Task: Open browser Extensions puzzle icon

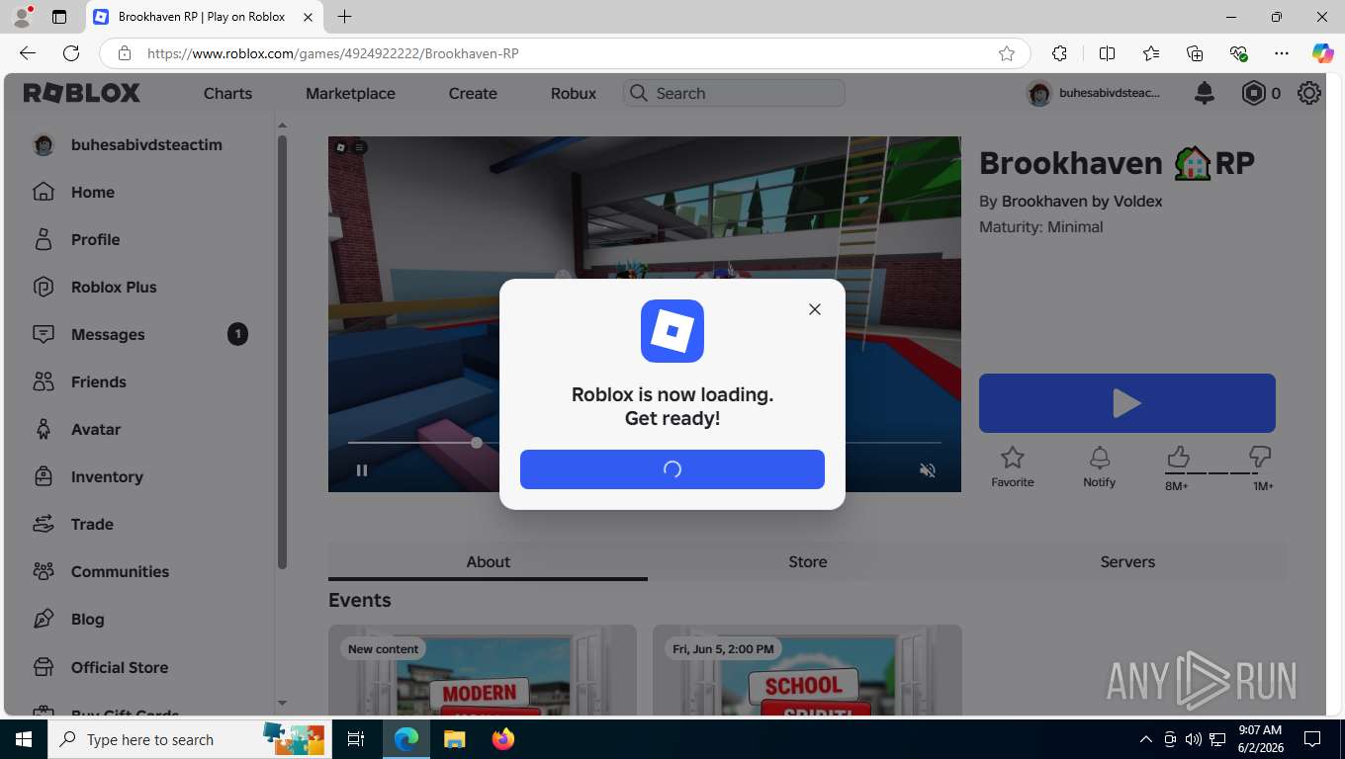Action: coord(1059,53)
